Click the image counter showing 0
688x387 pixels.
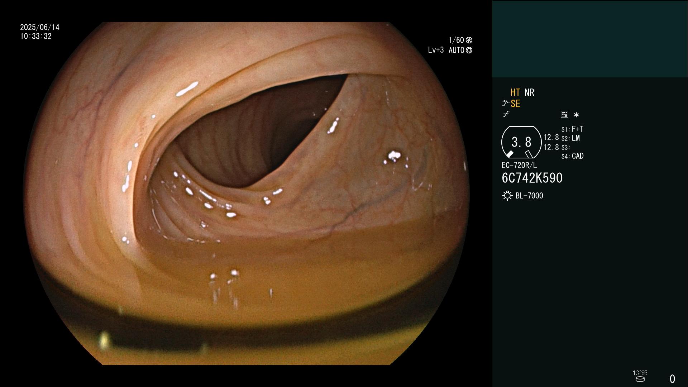click(673, 379)
